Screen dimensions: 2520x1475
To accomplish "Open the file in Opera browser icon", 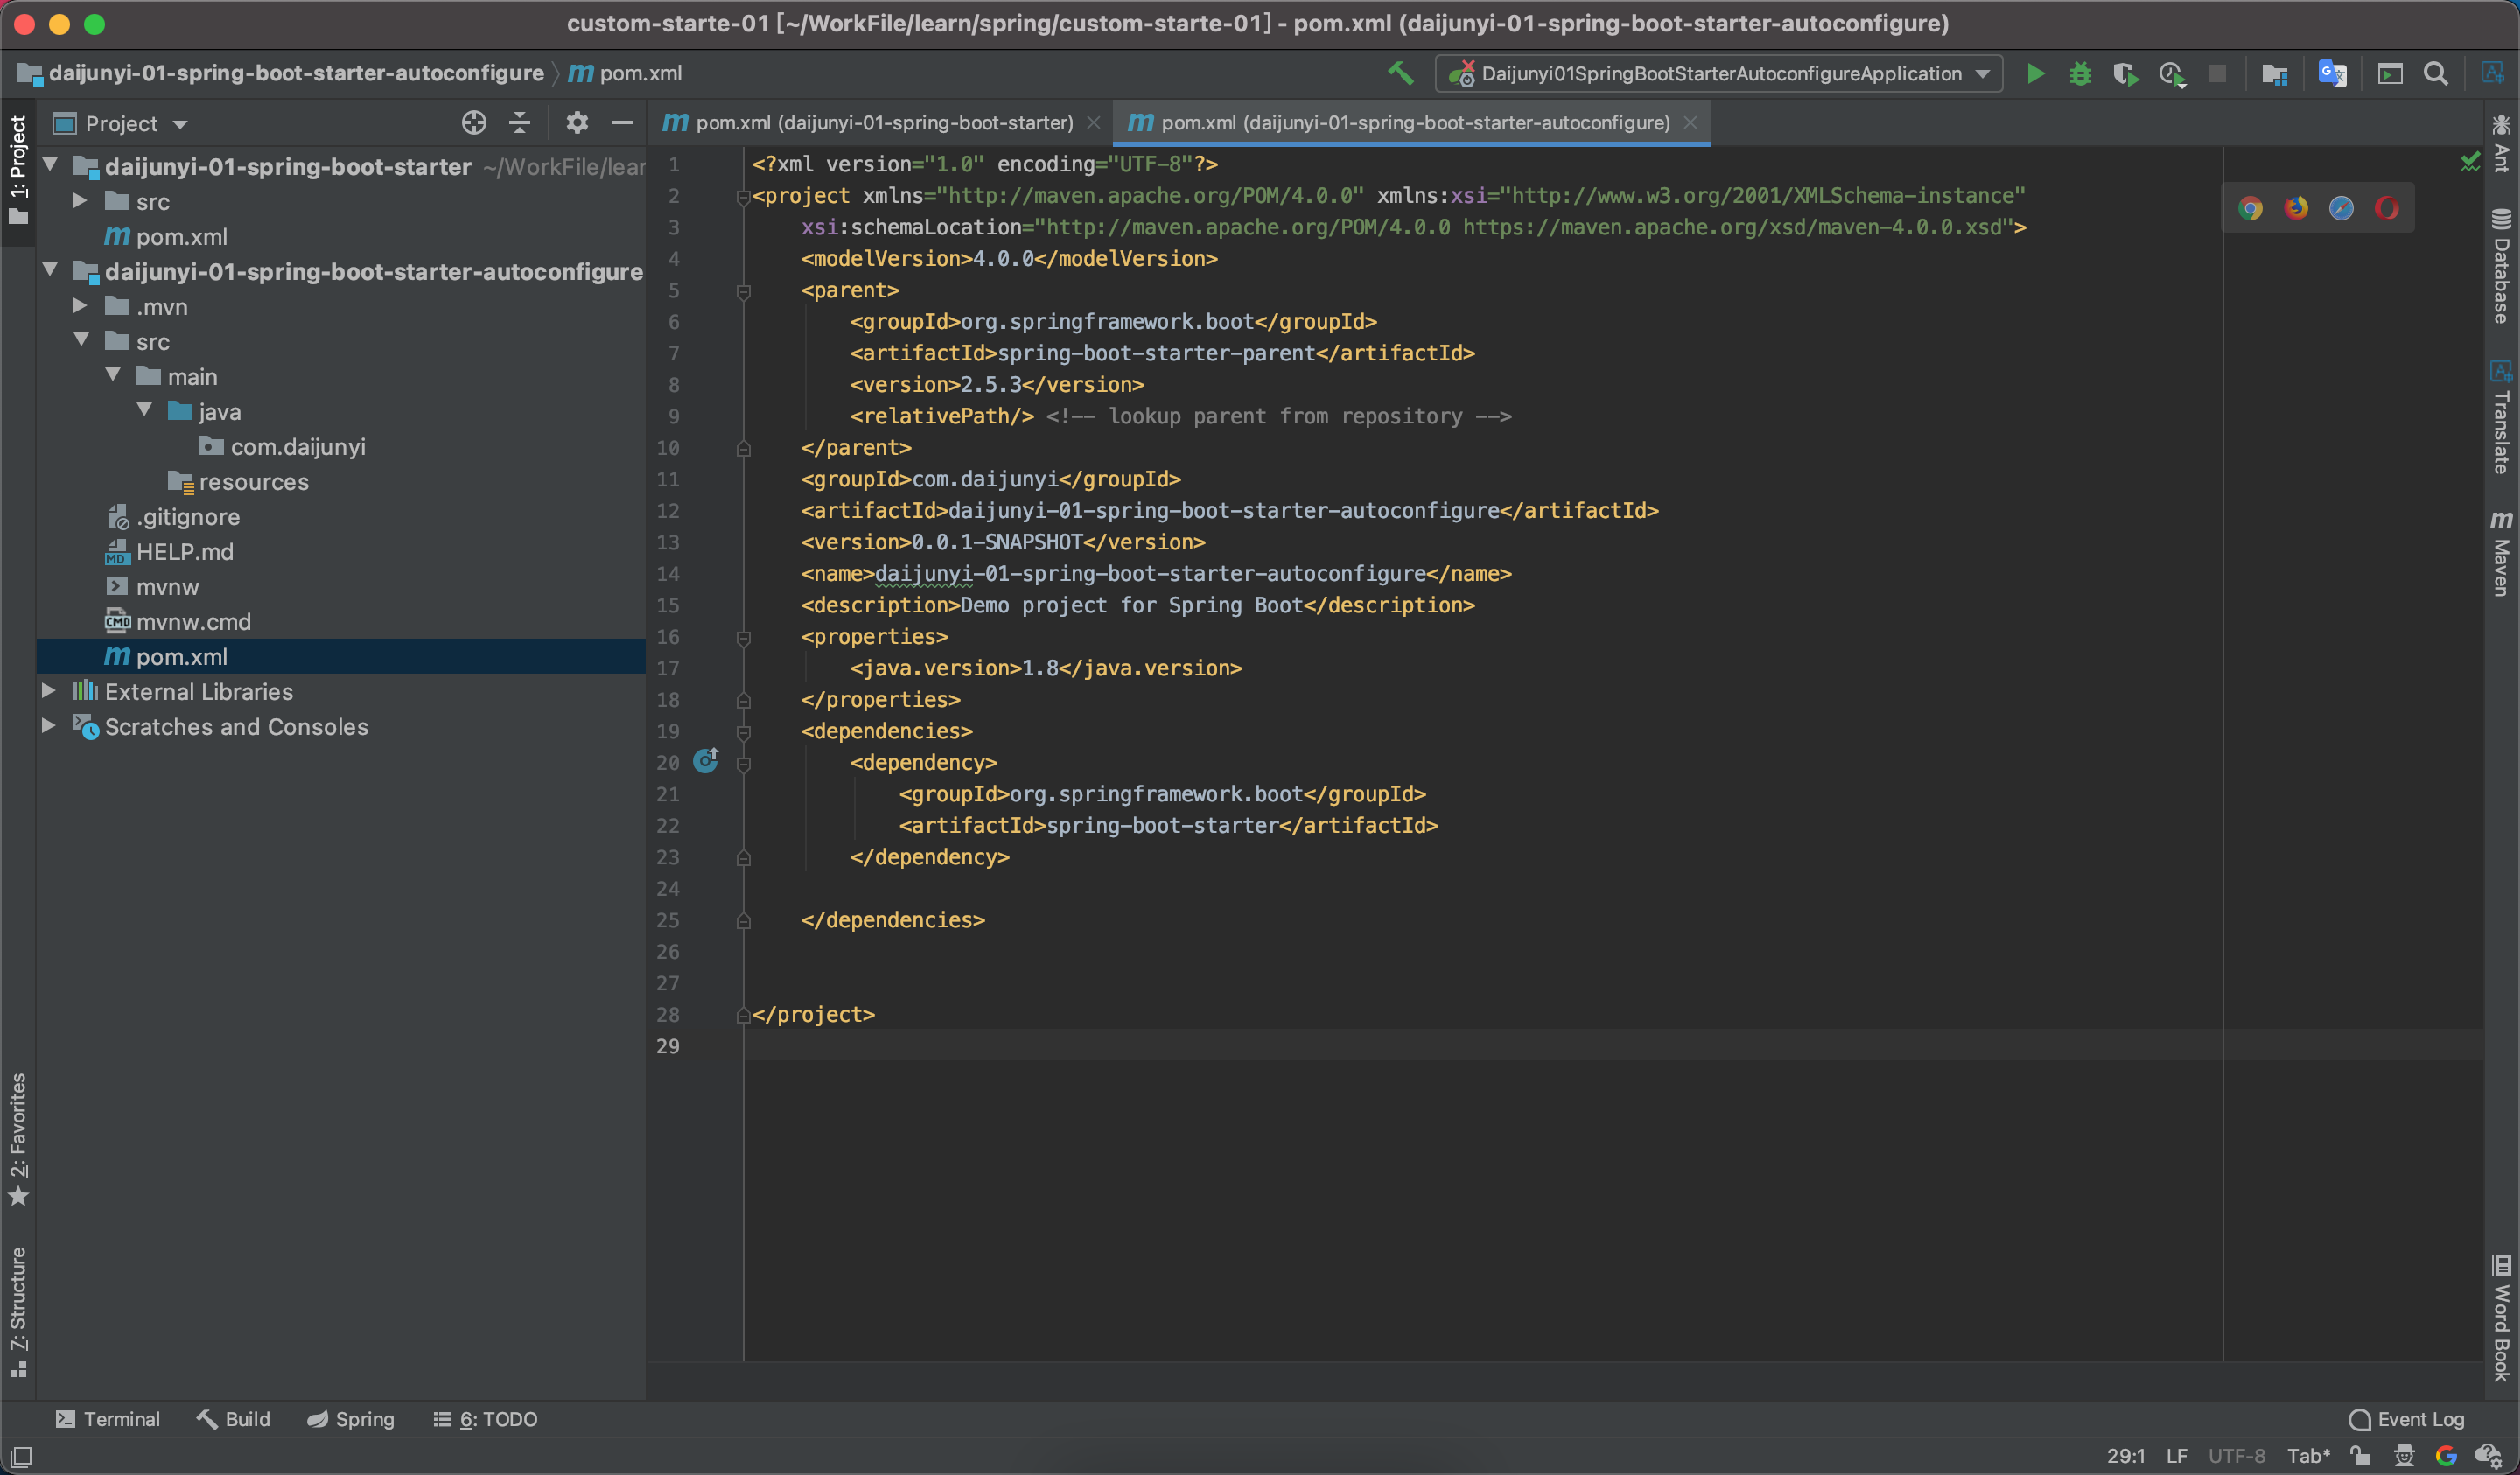I will pyautogui.click(x=2387, y=208).
